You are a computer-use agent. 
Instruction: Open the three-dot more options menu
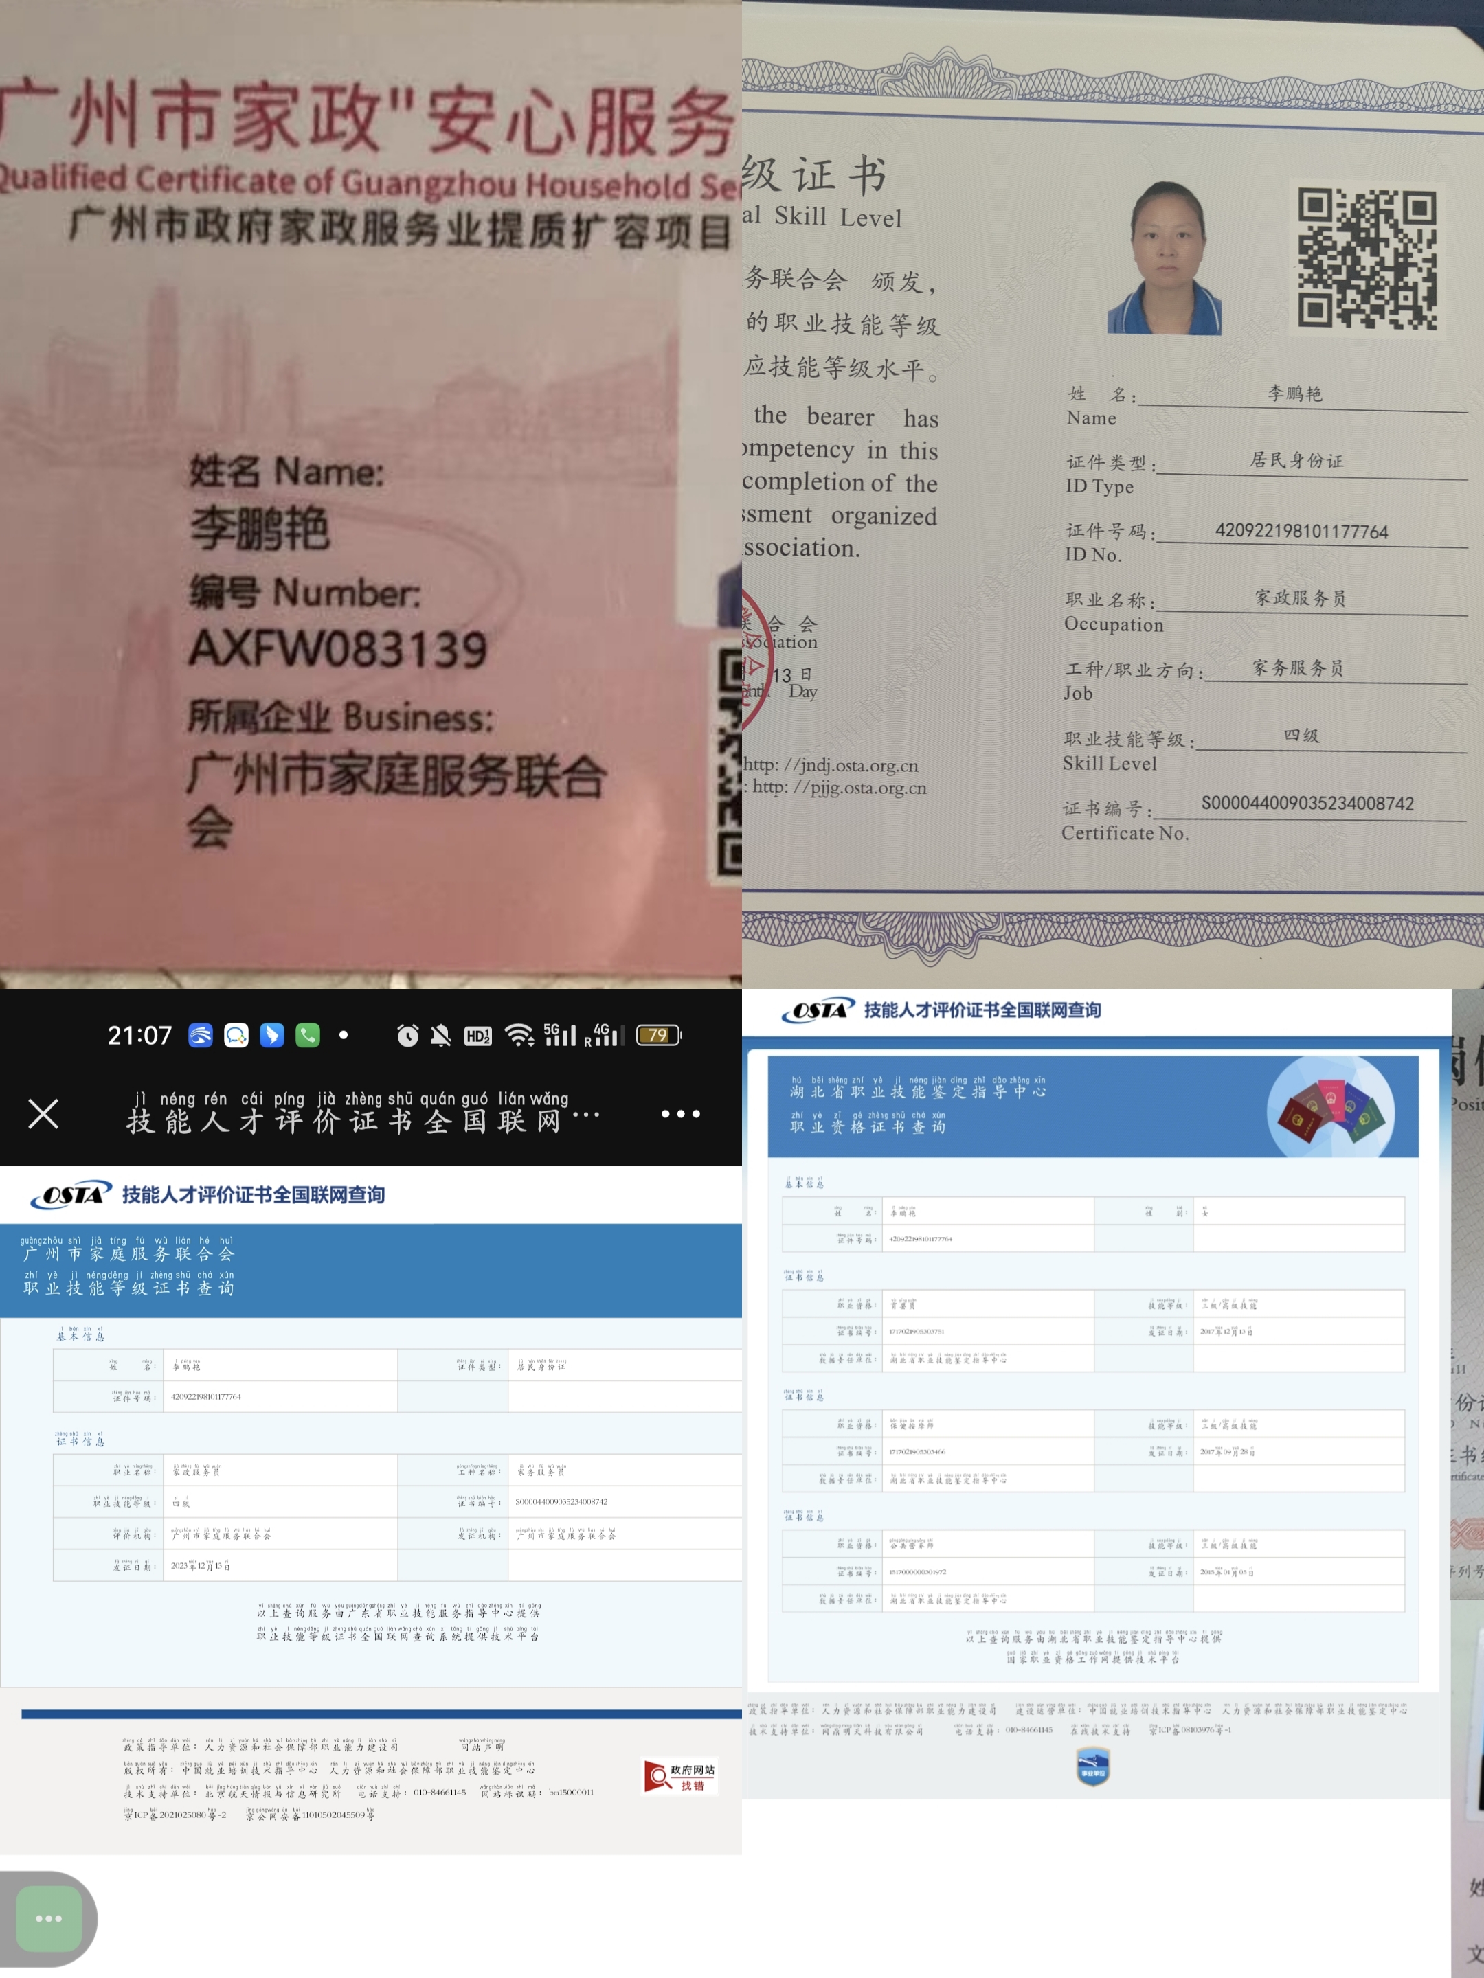coord(680,1113)
